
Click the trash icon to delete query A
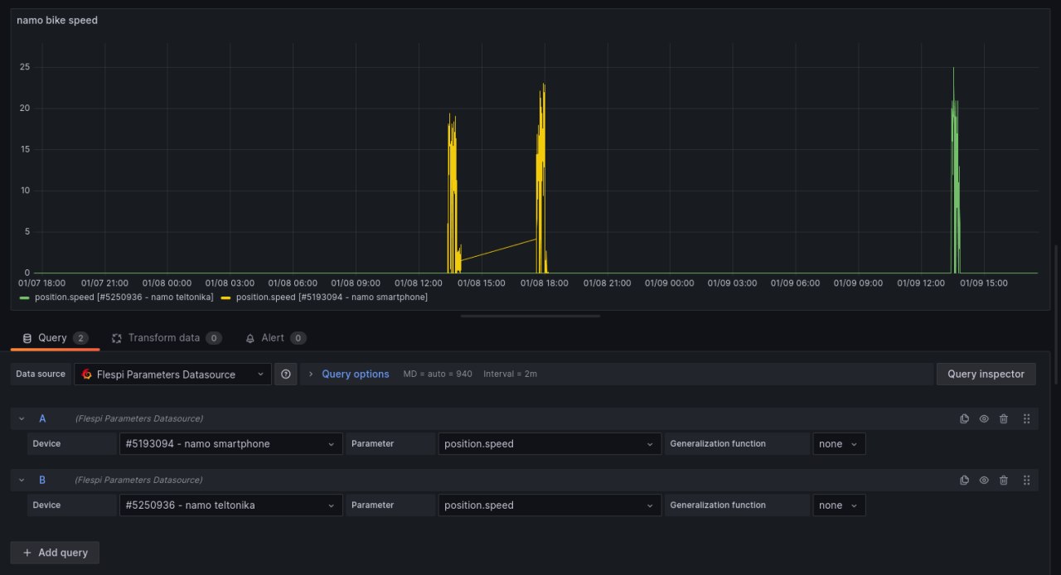1004,418
